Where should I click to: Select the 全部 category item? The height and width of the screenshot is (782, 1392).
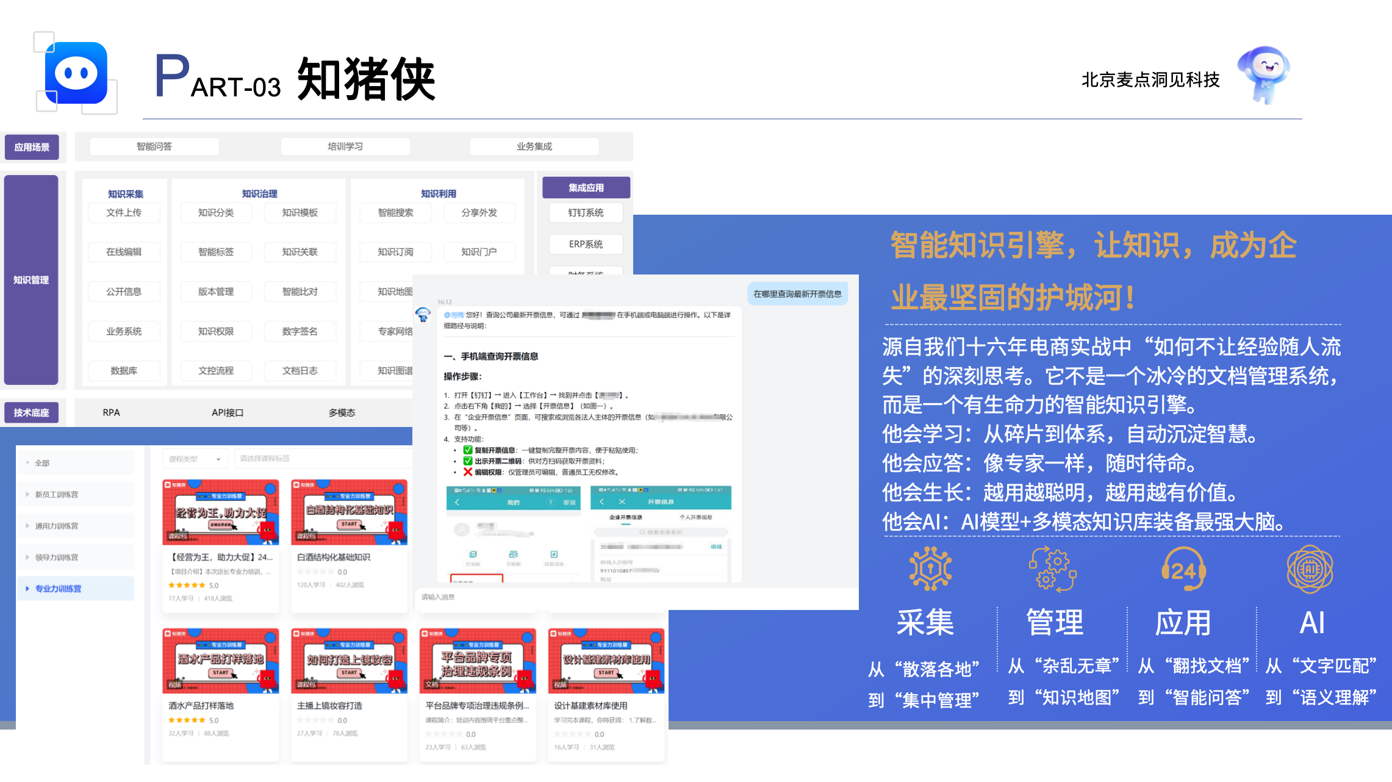click(76, 463)
